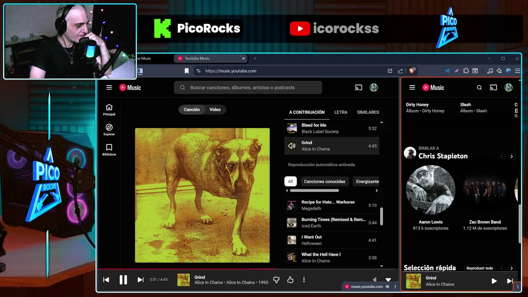Viewport: 528px width, 297px height.
Task: Open Zac Brown Band artist thumbnail
Action: 485,190
